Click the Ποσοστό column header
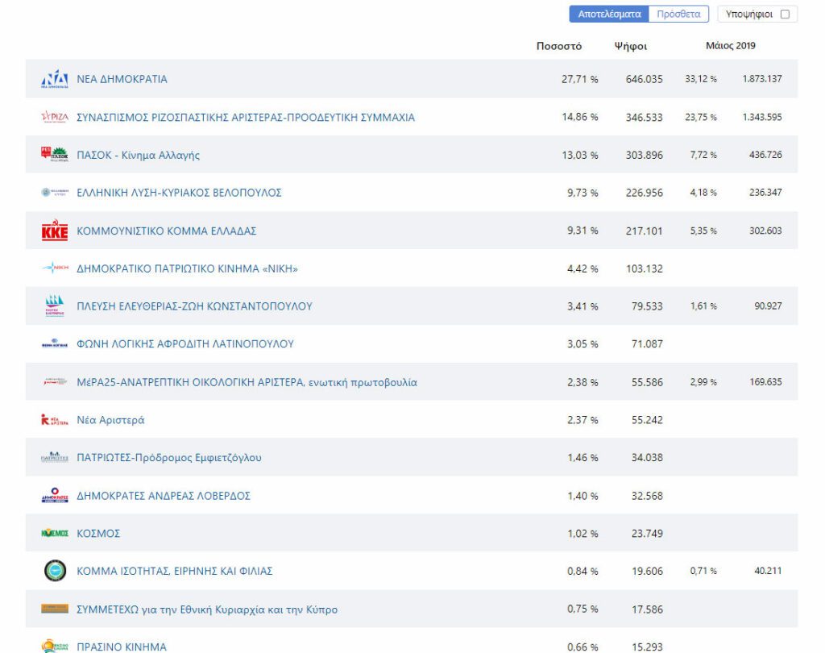 pyautogui.click(x=559, y=46)
